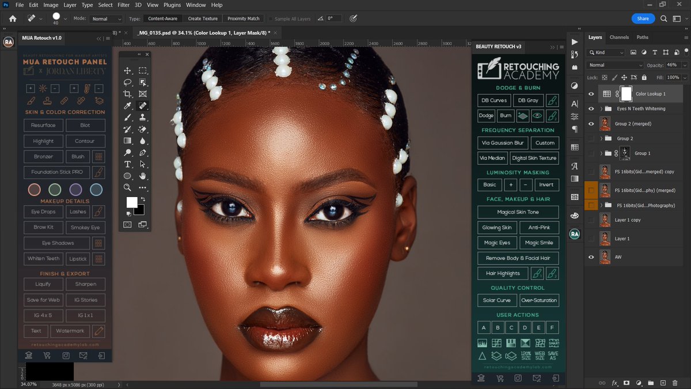
Task: Open the Image menu
Action: [51, 5]
